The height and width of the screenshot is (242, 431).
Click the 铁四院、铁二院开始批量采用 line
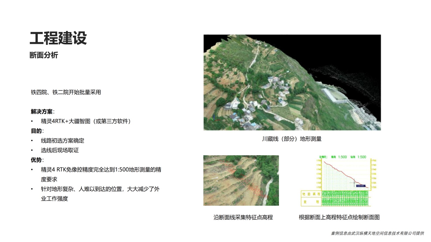[x=66, y=92]
